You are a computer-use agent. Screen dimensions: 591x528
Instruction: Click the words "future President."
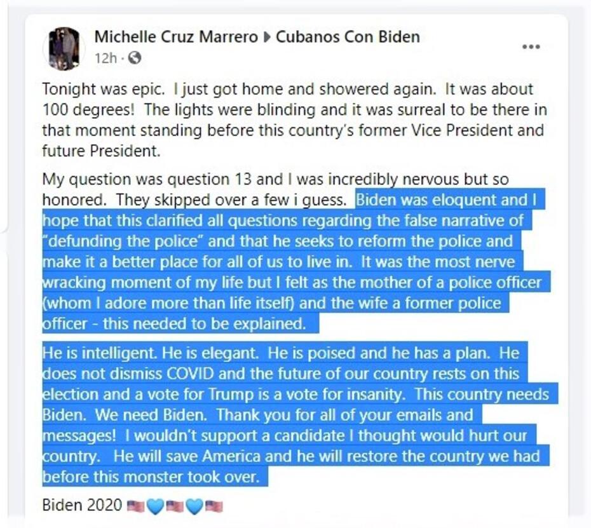pos(101,151)
